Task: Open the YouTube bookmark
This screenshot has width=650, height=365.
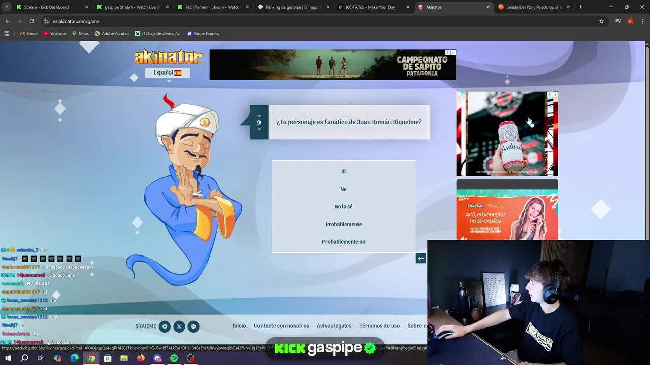Action: click(x=54, y=34)
